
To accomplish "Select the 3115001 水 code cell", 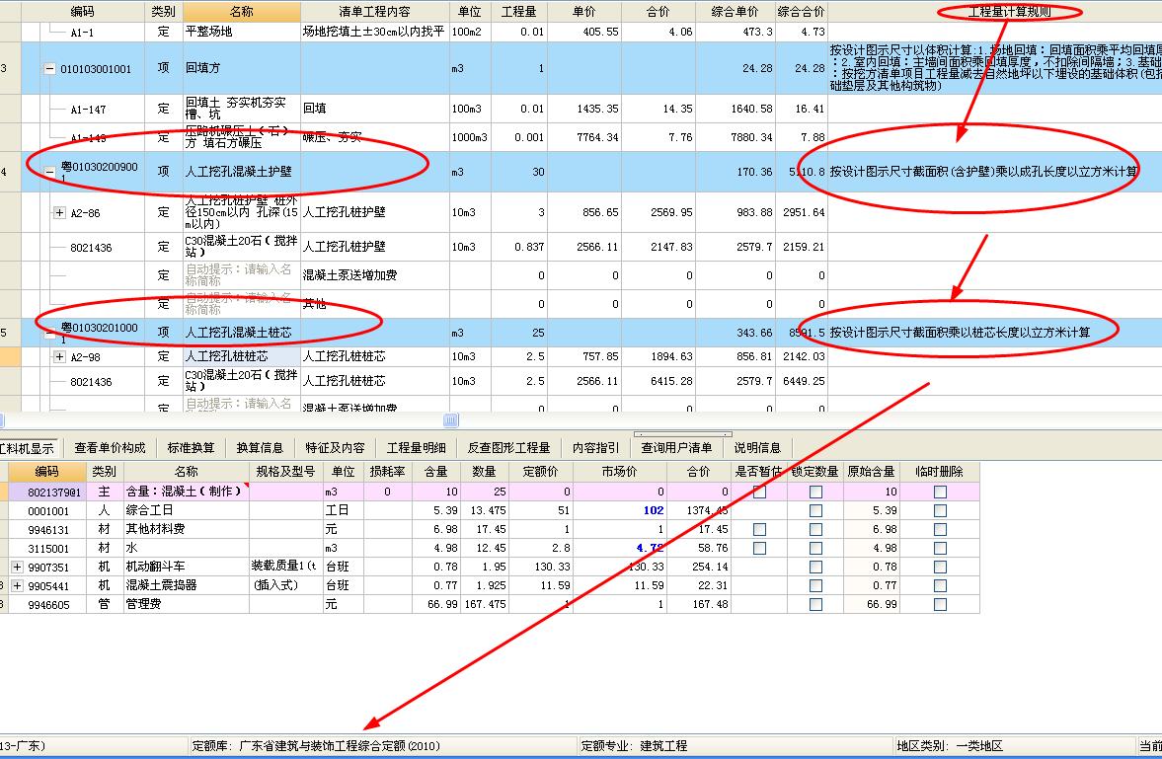I will pos(48,549).
